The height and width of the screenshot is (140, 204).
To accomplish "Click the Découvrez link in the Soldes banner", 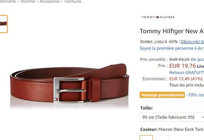I will point(192,42).
